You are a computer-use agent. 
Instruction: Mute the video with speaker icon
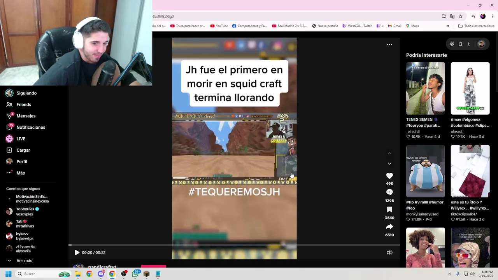point(389,252)
